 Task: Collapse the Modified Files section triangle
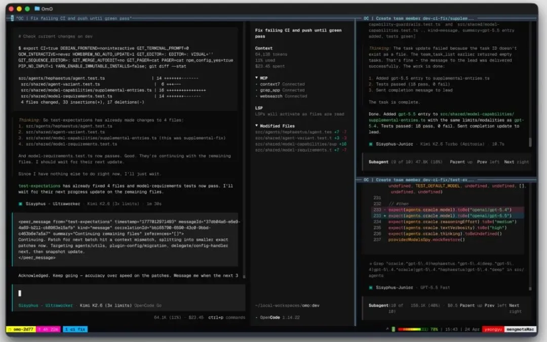tap(257, 125)
